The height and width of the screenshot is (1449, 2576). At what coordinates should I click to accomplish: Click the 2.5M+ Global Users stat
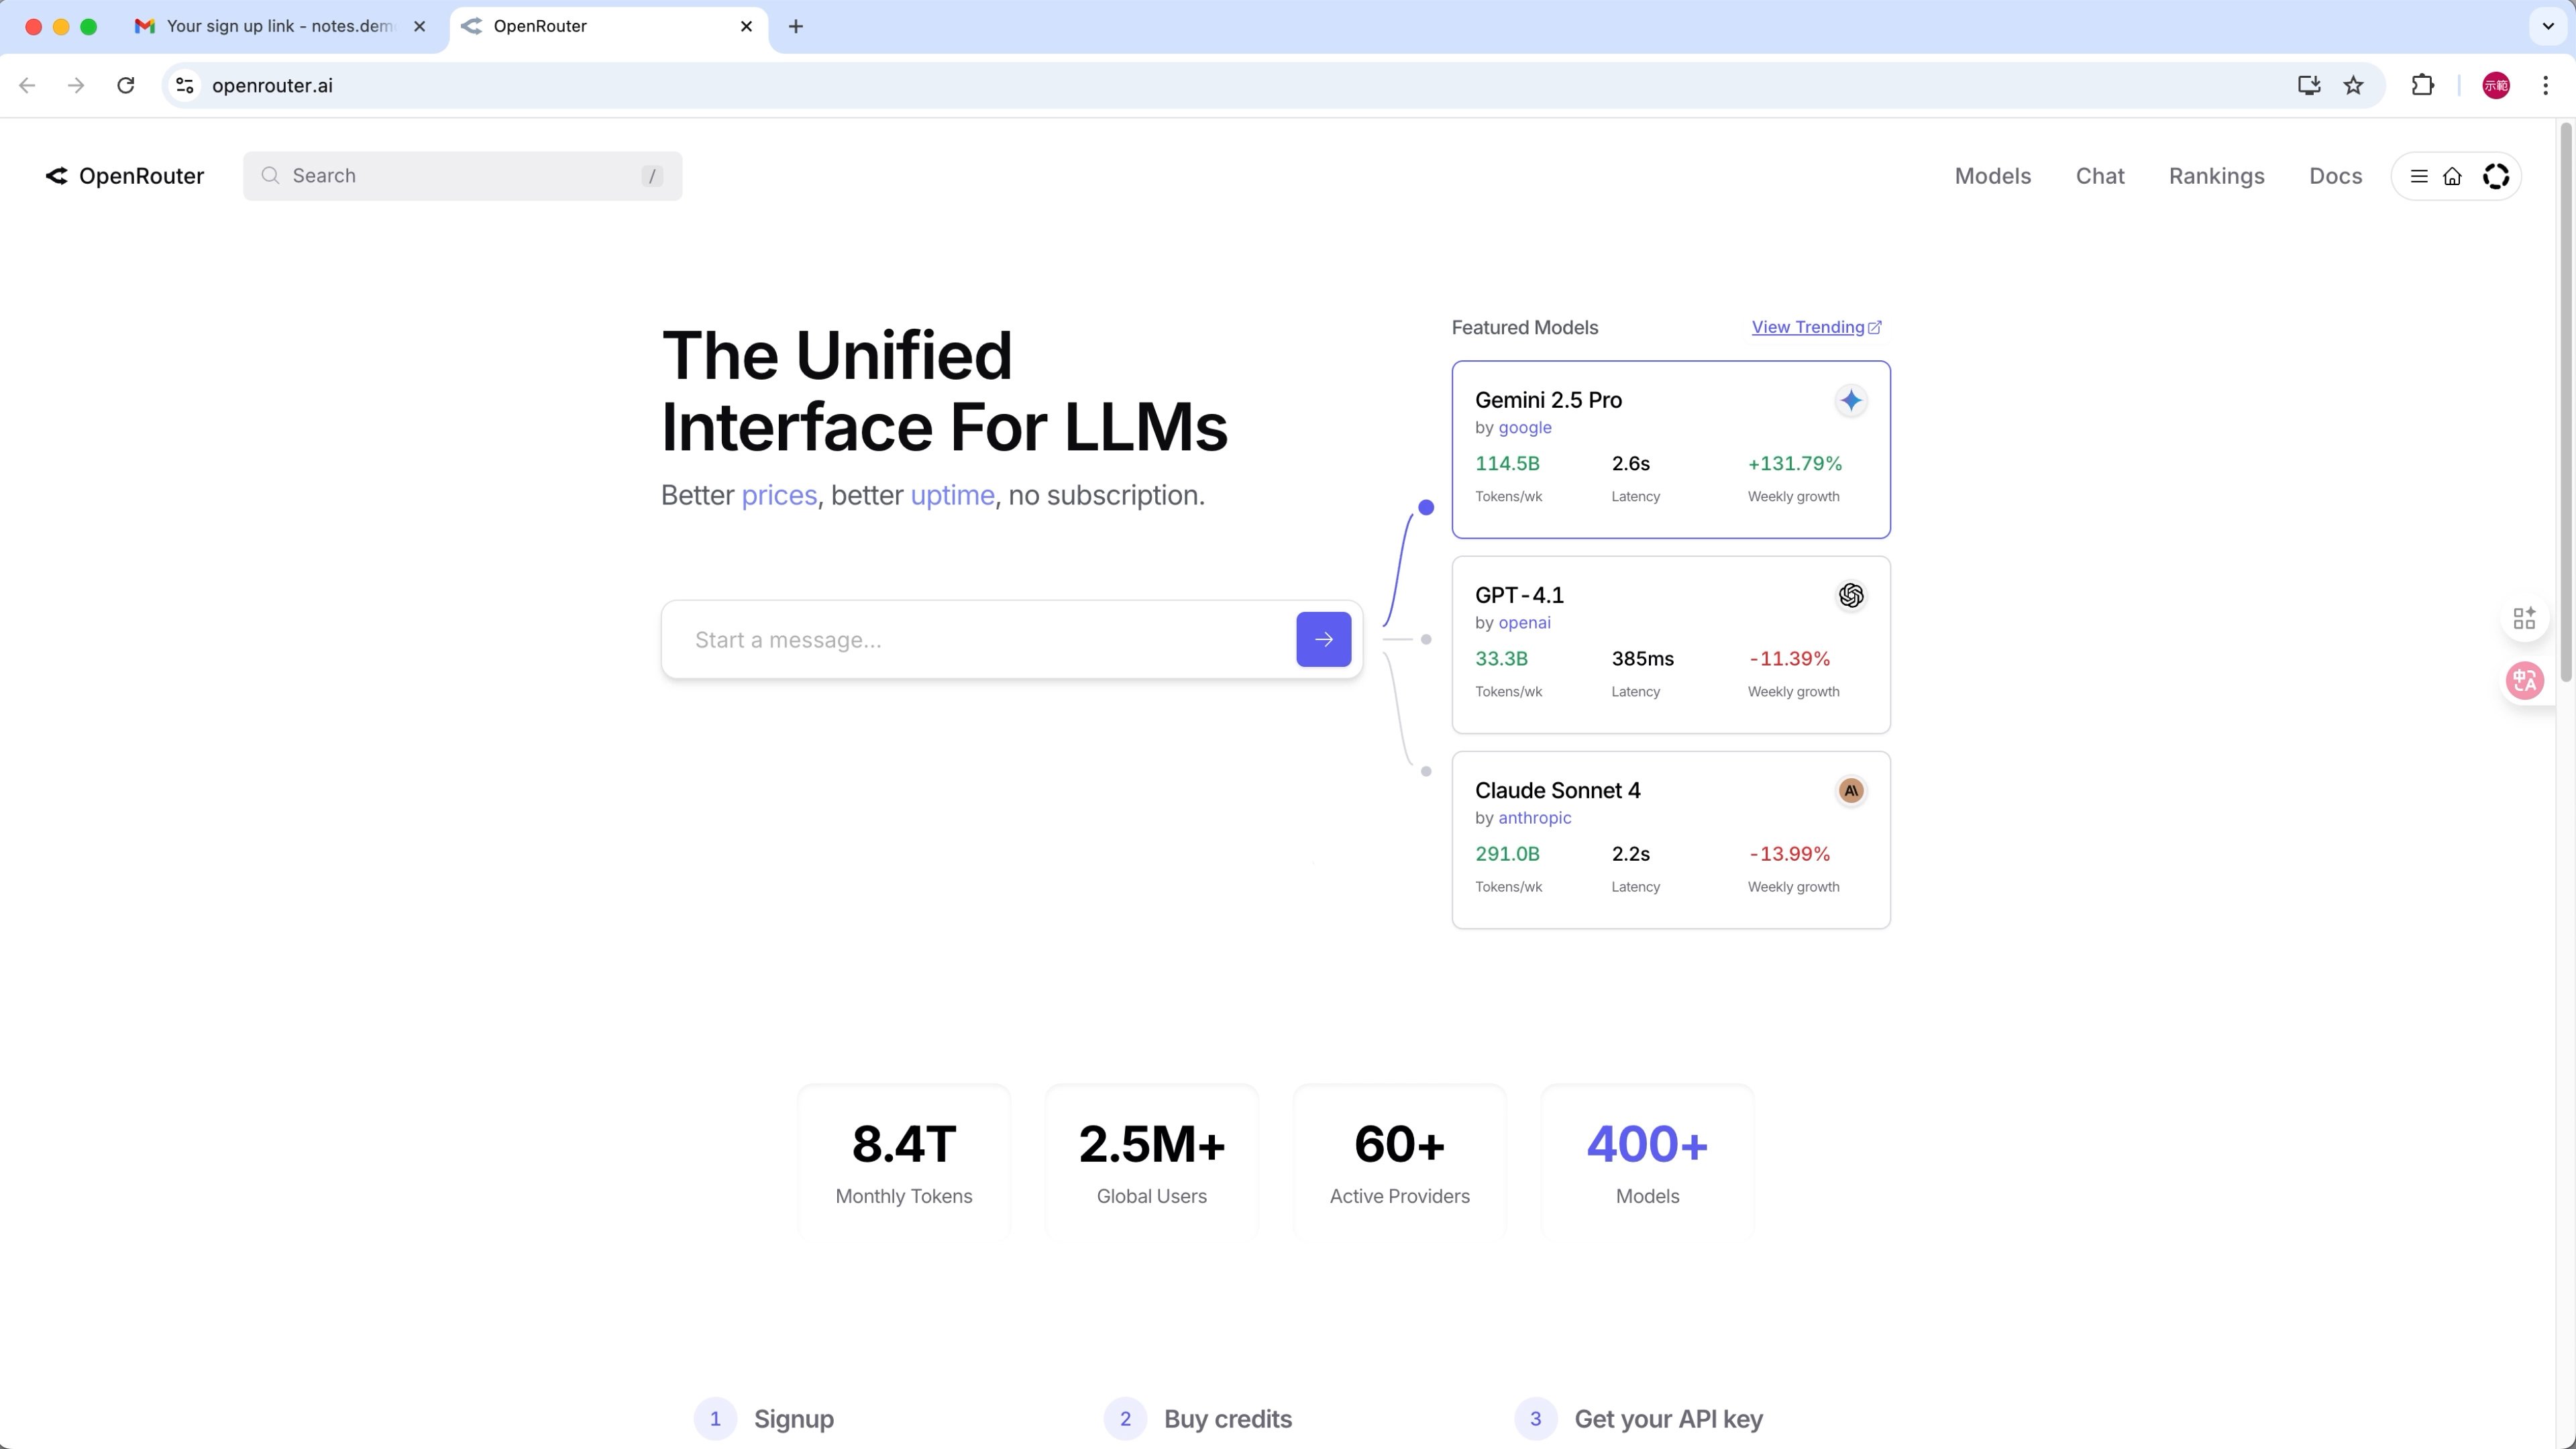[1152, 1162]
